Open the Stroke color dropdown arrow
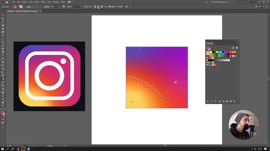The height and width of the screenshot is (151, 270). click(x=24, y=7)
